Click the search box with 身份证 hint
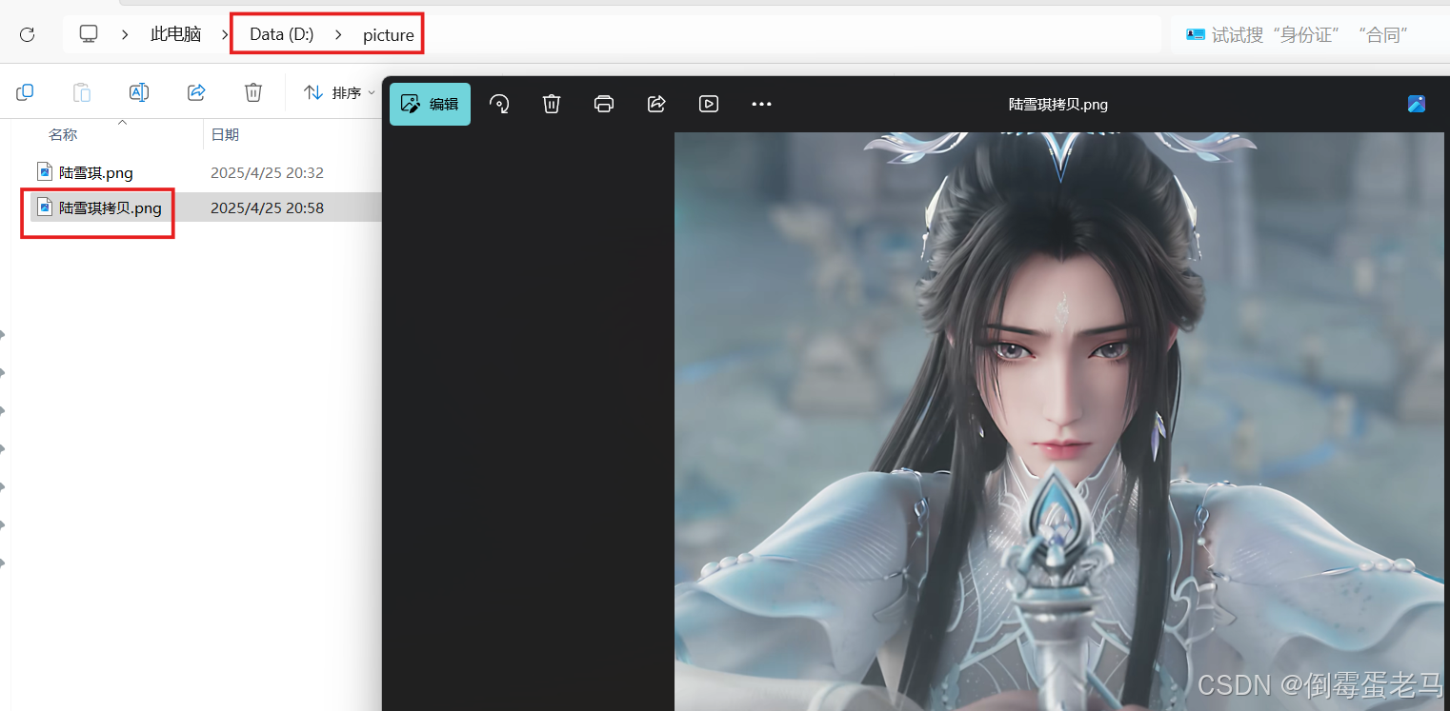The width and height of the screenshot is (1450, 711). (x=1310, y=34)
